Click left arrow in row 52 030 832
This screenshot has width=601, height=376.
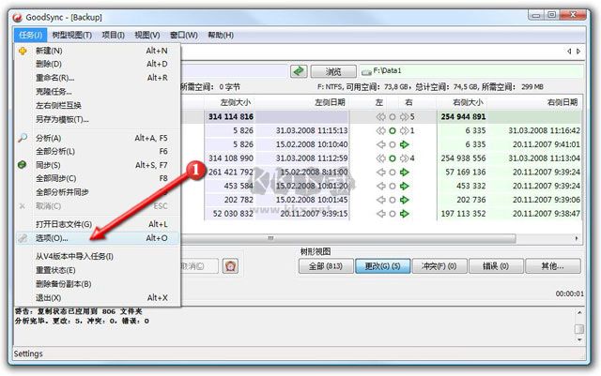380,213
